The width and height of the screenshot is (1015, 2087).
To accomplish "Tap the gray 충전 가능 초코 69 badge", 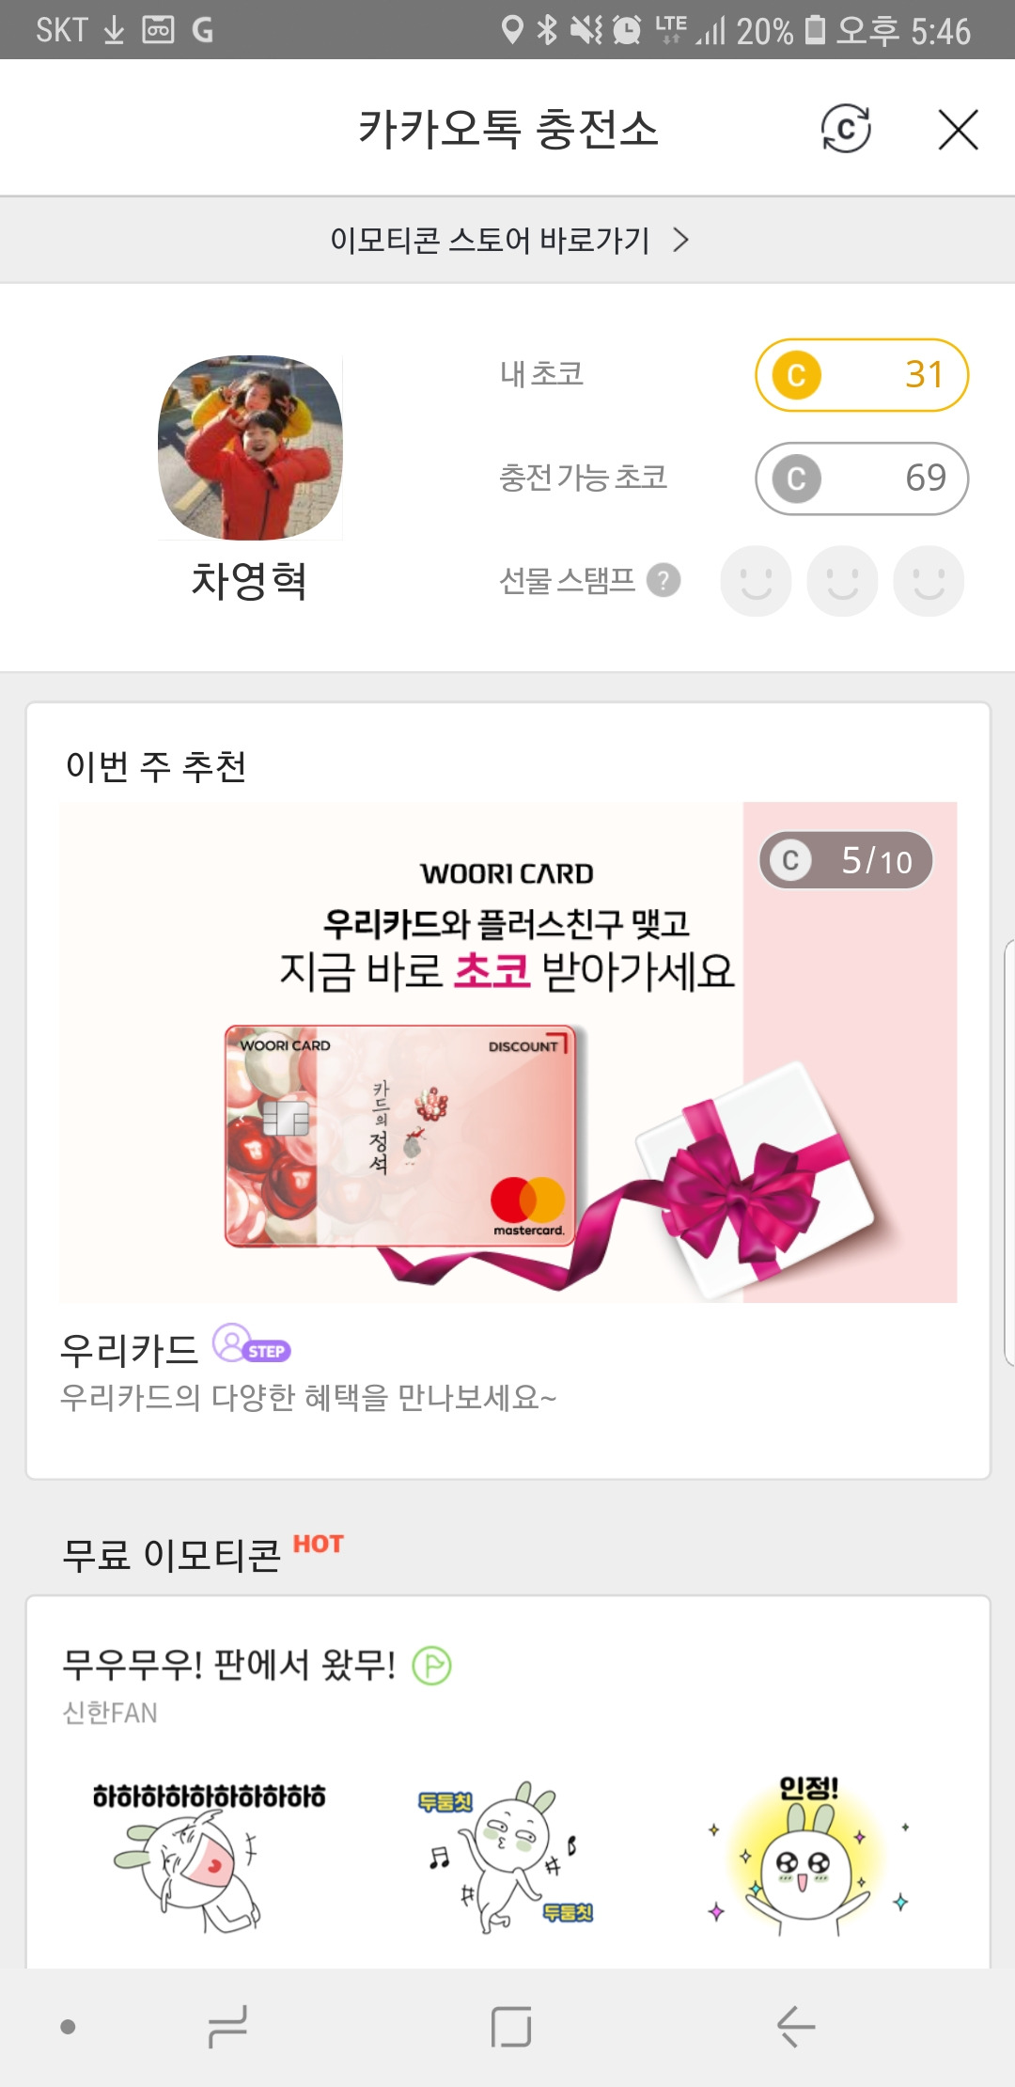I will pos(862,479).
